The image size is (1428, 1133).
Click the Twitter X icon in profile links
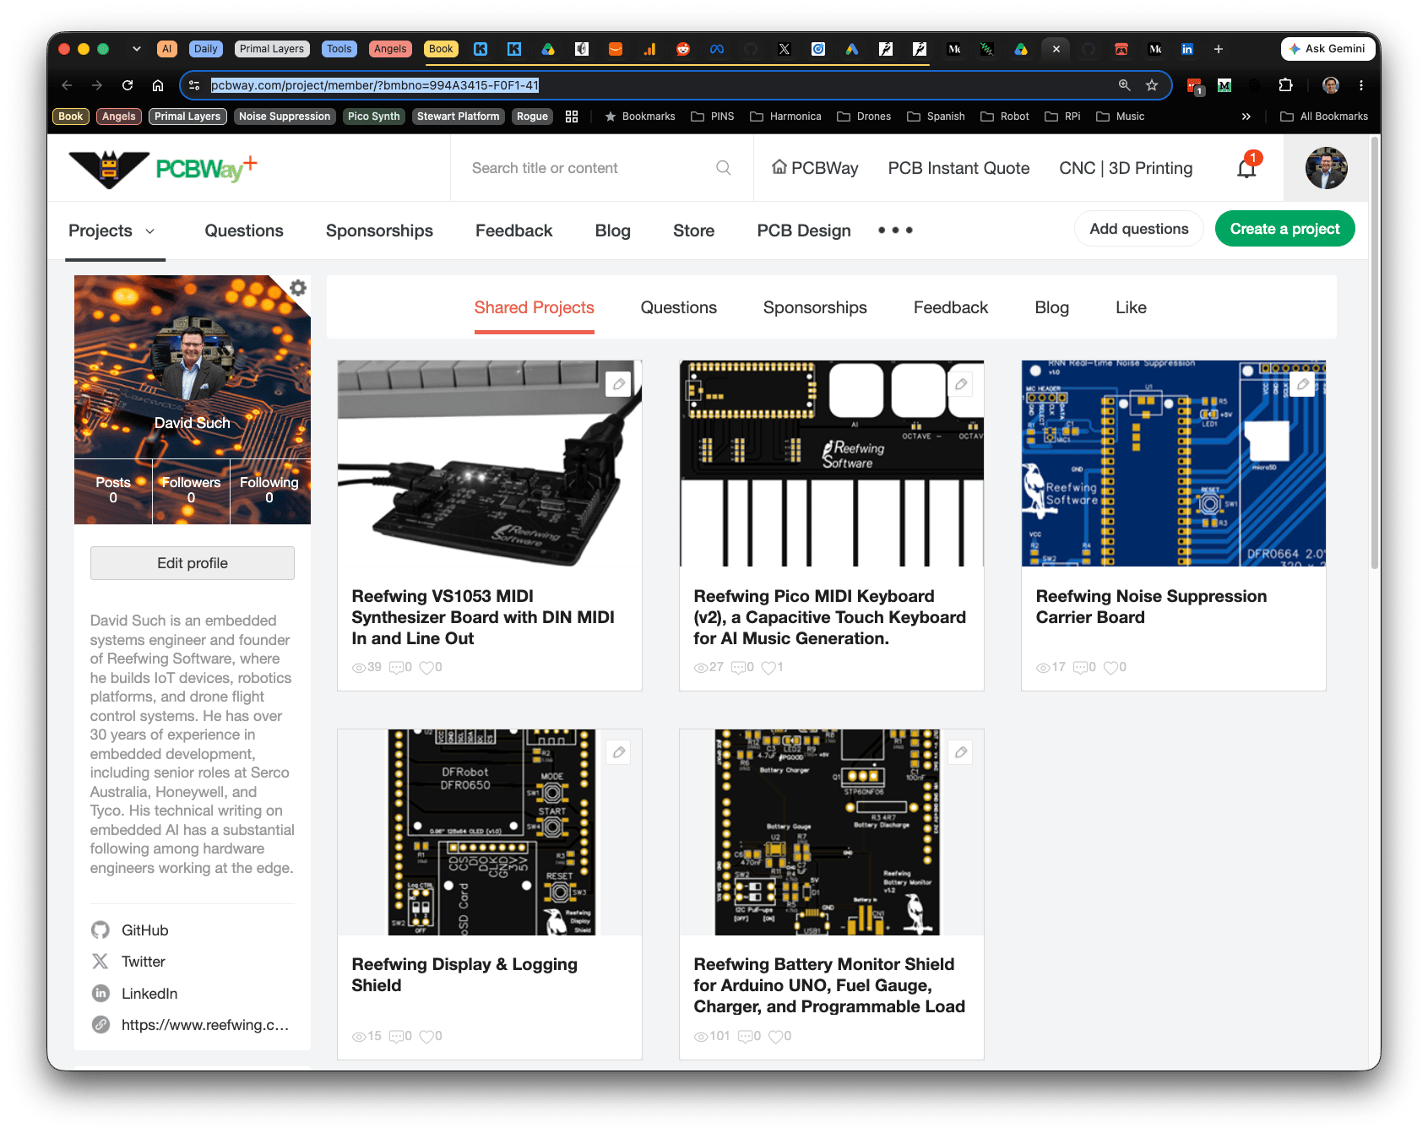click(100, 962)
